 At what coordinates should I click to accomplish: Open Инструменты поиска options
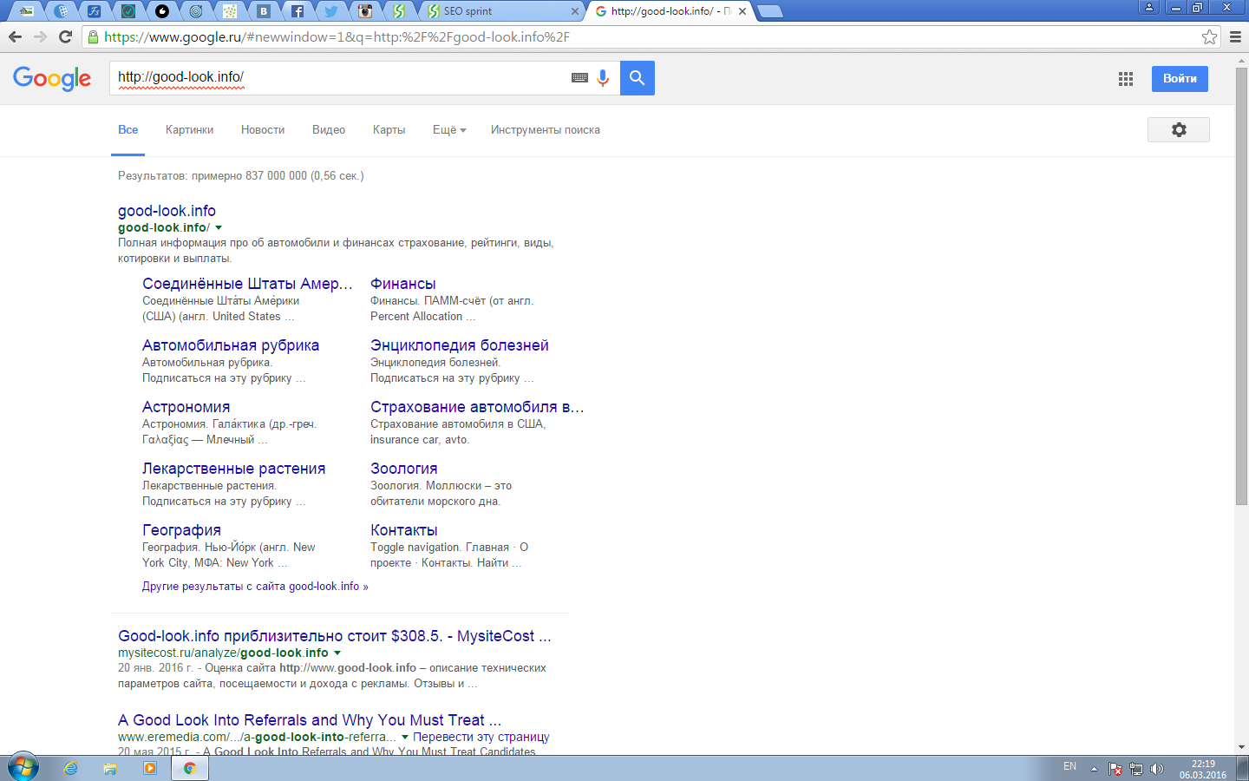pyautogui.click(x=546, y=129)
